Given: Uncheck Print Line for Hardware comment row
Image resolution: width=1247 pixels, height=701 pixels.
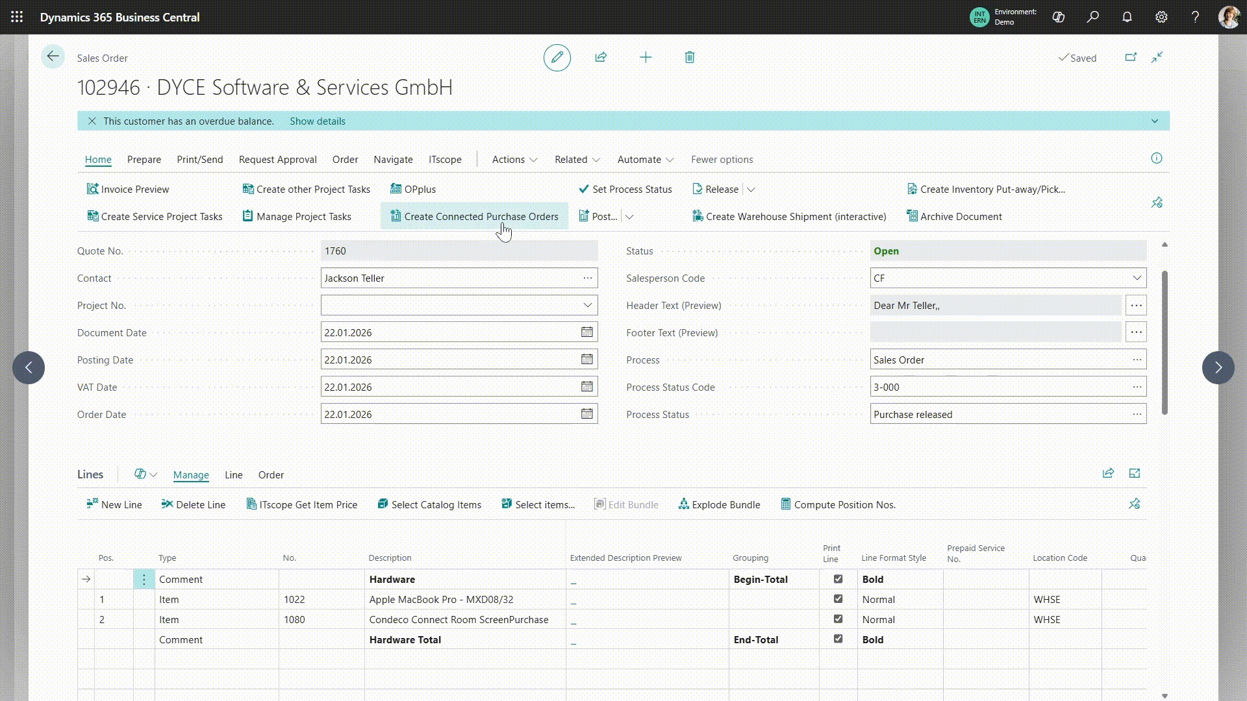Looking at the screenshot, I should 838,579.
